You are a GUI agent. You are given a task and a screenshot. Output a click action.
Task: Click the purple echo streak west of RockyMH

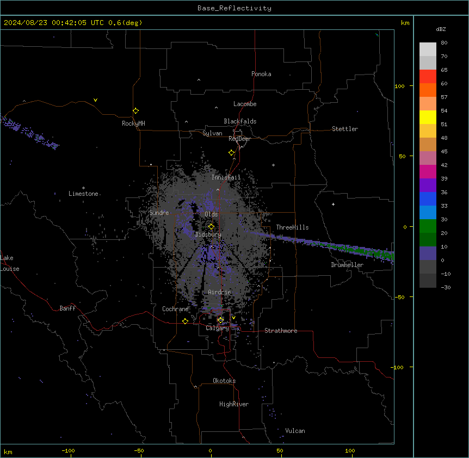[x=30, y=132]
